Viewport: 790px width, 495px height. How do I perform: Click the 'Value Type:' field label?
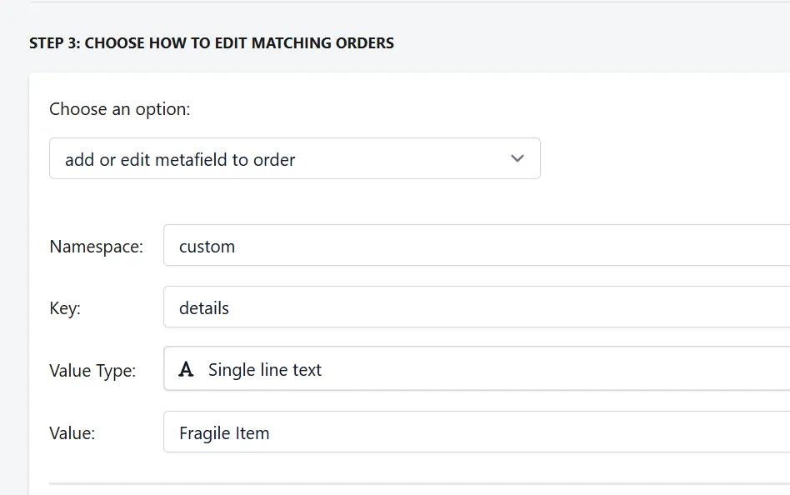click(92, 371)
